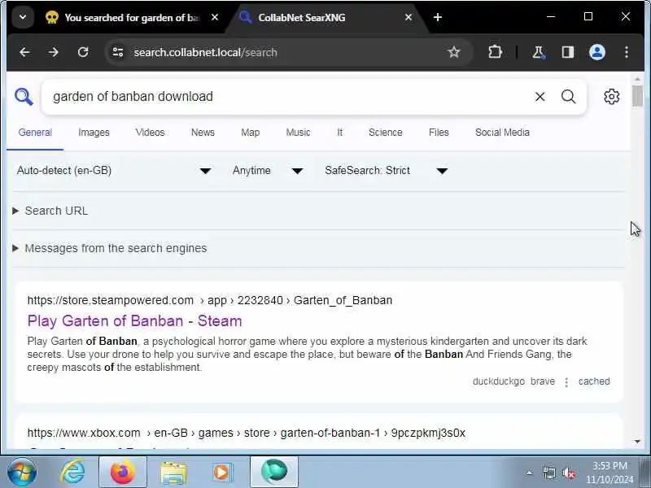Click the address bar URL search.collabnet.local
The height and width of the screenshot is (488, 651).
point(206,53)
